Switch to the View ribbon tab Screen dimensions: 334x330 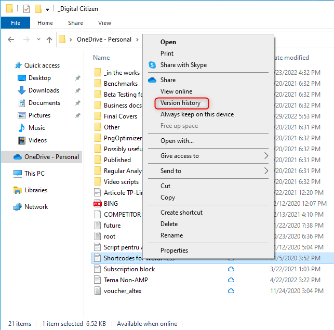(104, 23)
